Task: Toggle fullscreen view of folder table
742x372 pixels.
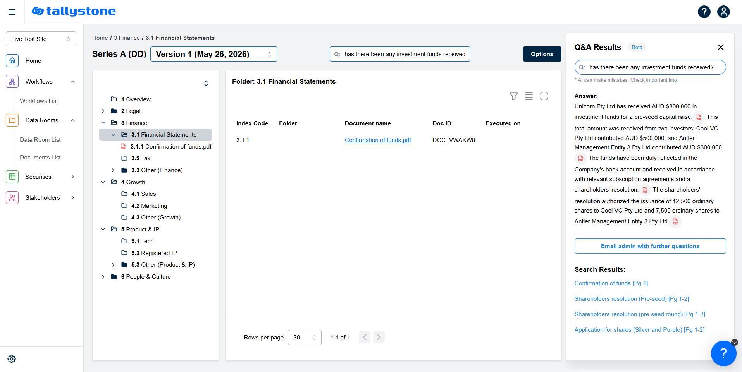Action: 544,96
